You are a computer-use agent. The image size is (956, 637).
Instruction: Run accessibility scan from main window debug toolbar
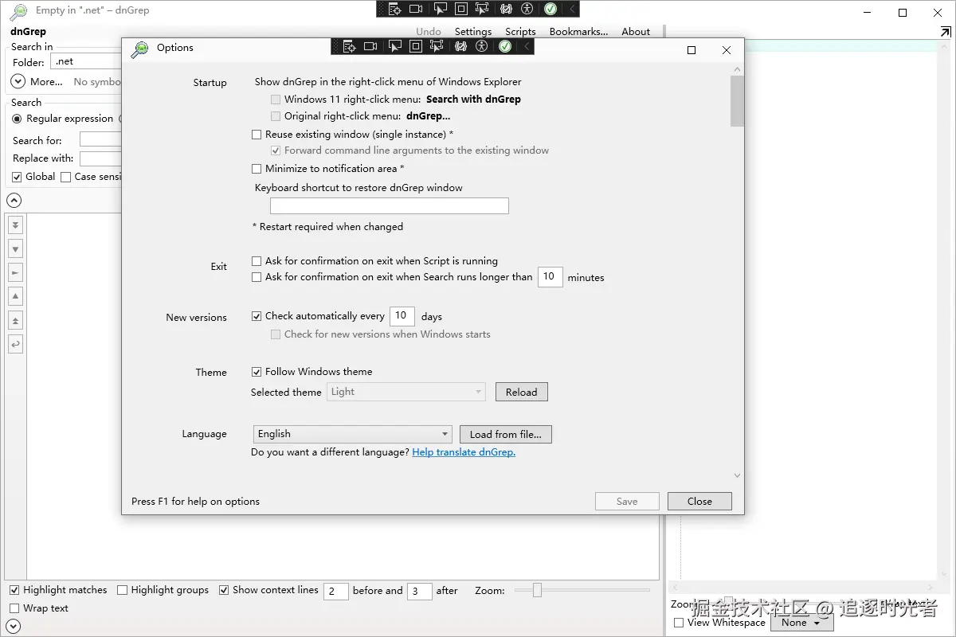point(527,9)
